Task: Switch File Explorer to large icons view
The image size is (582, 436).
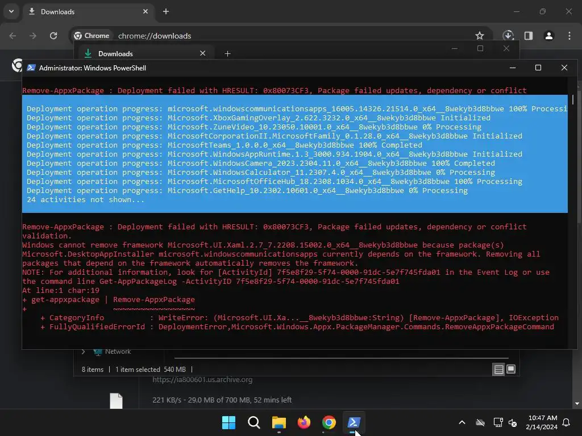Action: pyautogui.click(x=511, y=369)
